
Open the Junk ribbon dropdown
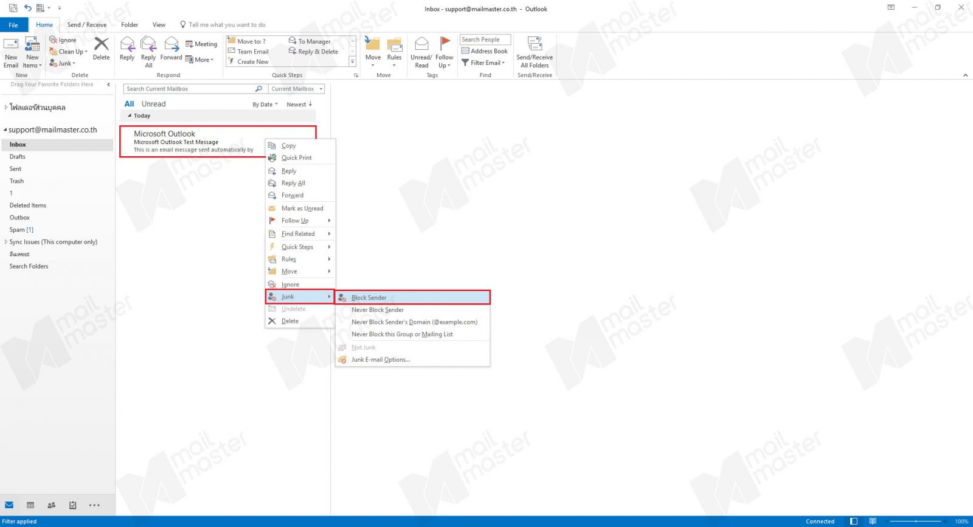tap(63, 63)
